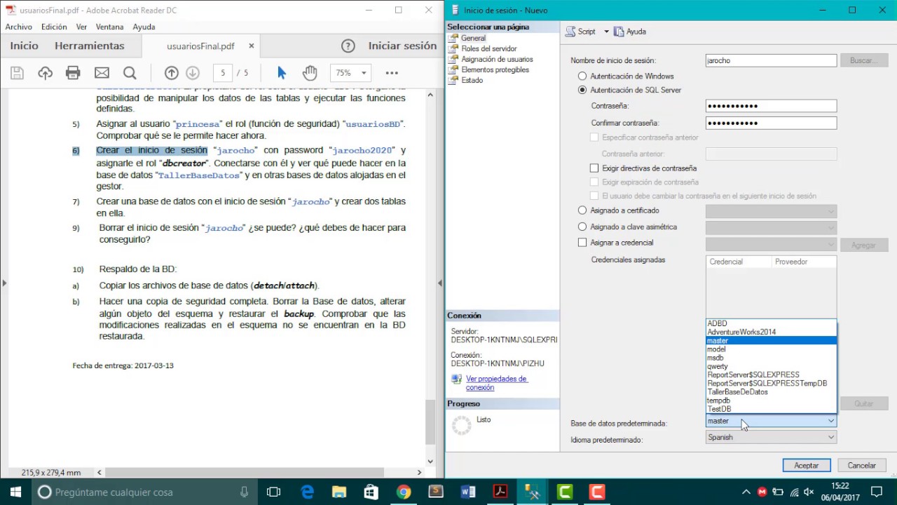Open the magnifier search tool in Acrobat

click(x=130, y=73)
